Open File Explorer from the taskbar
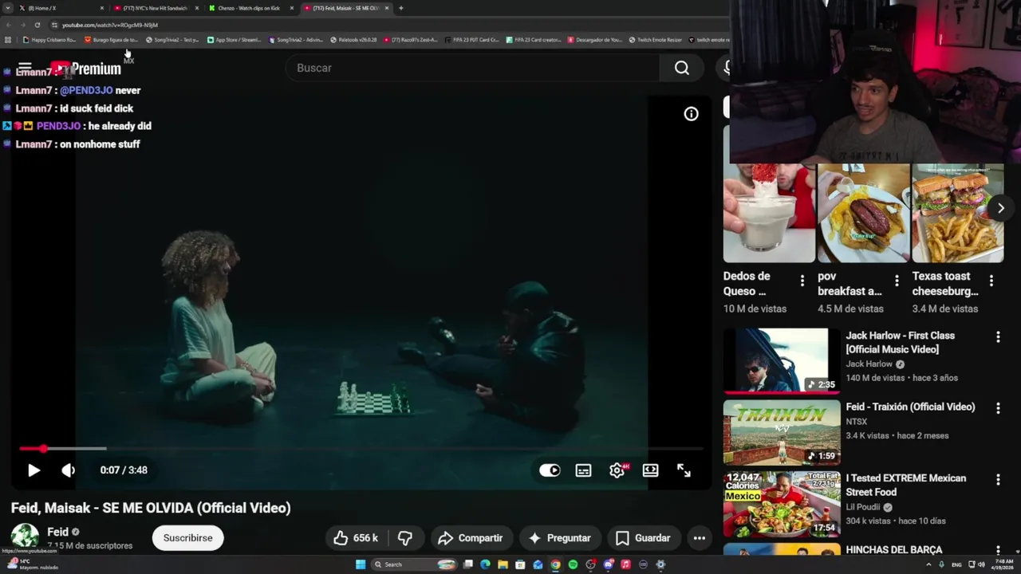The width and height of the screenshot is (1021, 574). click(503, 564)
